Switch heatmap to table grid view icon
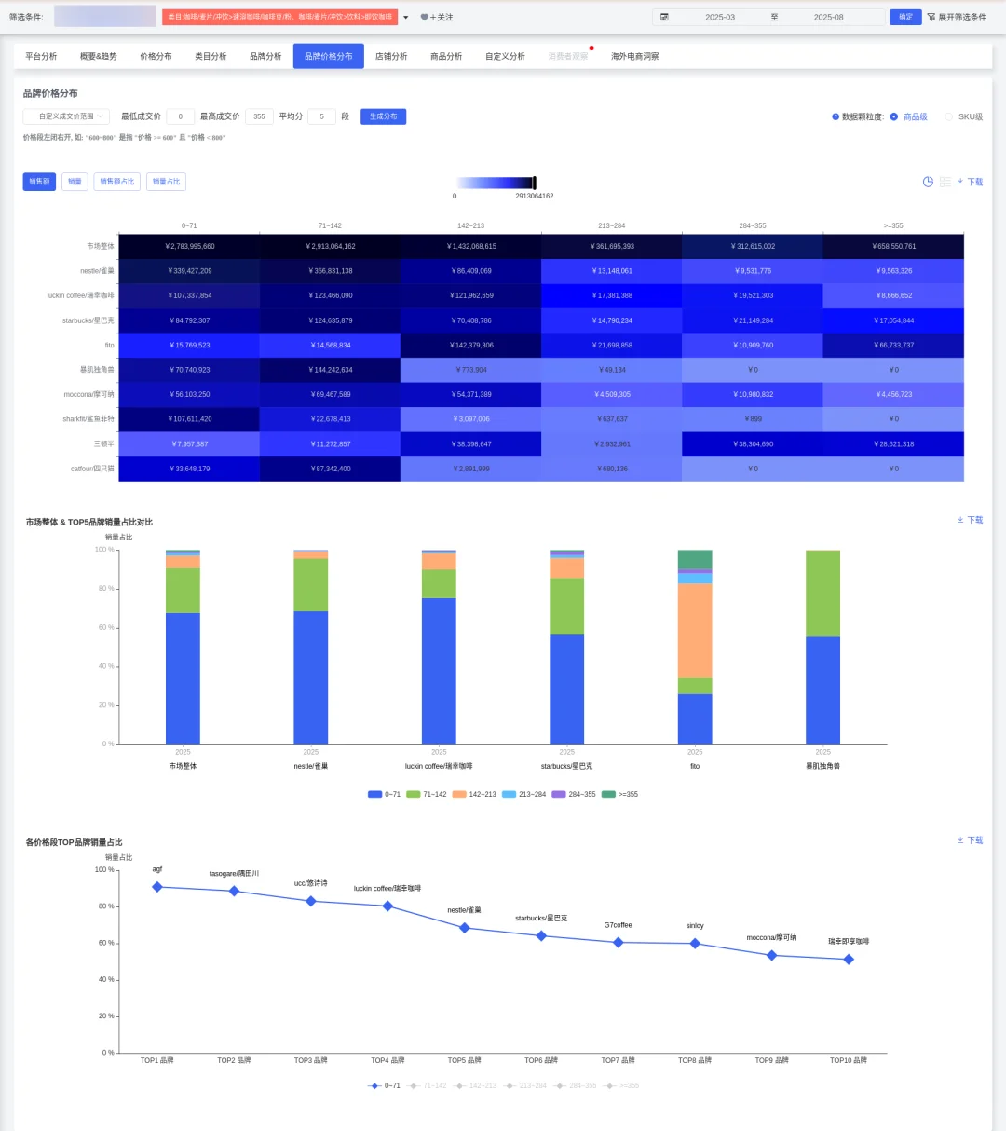Screen dimensions: 1006x1131 click(945, 182)
